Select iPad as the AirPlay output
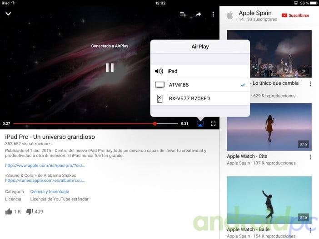Viewport: 319px width, 239px height. [200, 71]
